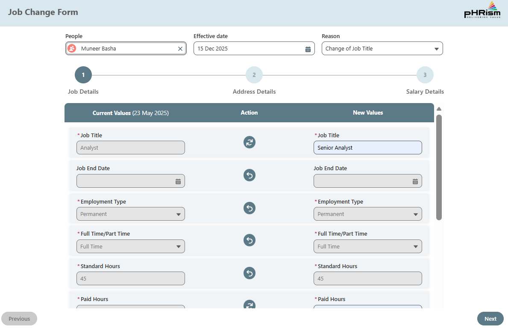Expand the Reason dropdown
508x328 pixels.
436,49
